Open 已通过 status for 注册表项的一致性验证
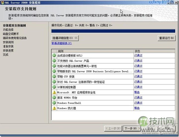 coord(138,82)
